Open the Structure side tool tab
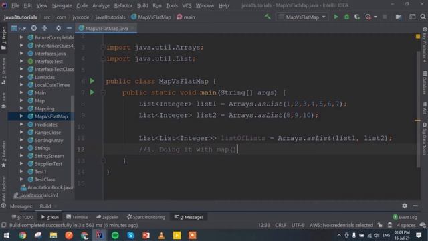Viewport: 428px width, 241px height. [3, 71]
